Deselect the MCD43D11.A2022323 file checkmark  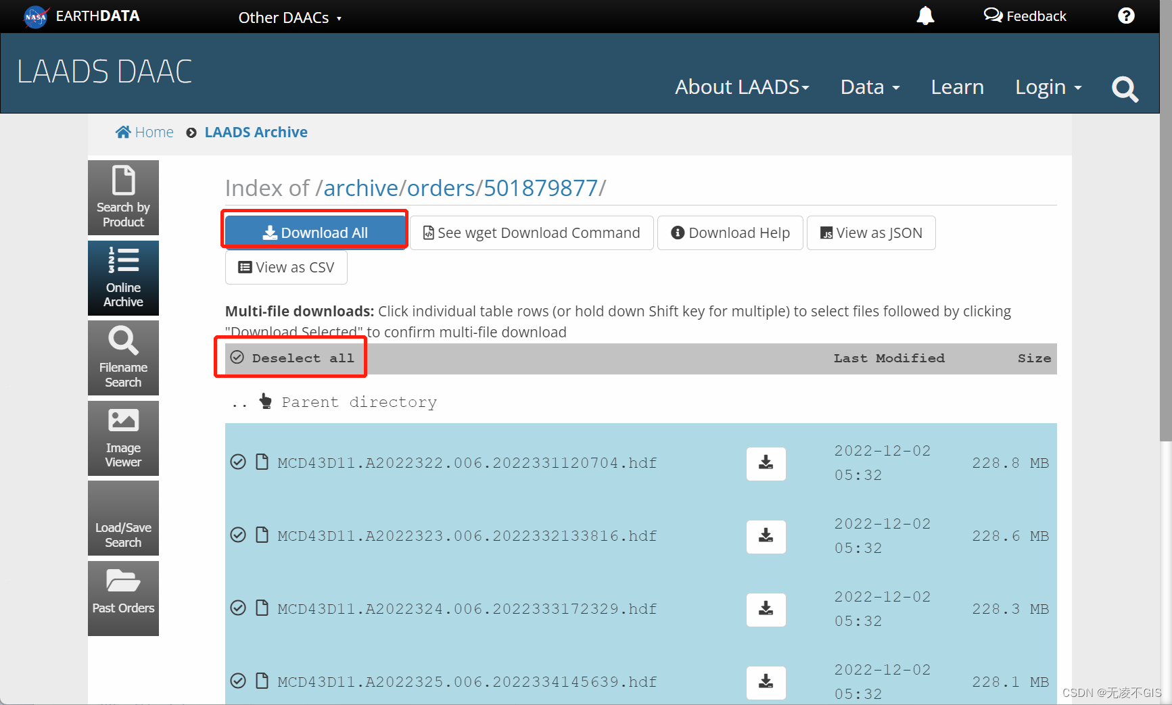[x=238, y=535]
